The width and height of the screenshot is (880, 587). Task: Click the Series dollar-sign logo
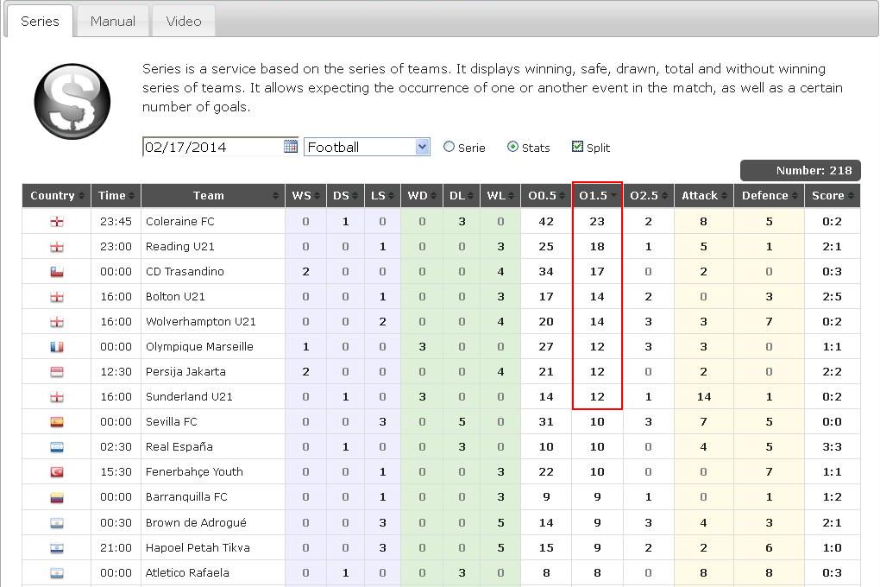pos(72,102)
